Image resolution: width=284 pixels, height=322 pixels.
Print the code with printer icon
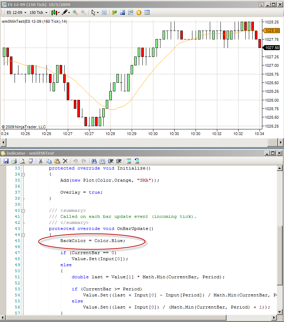(14, 161)
